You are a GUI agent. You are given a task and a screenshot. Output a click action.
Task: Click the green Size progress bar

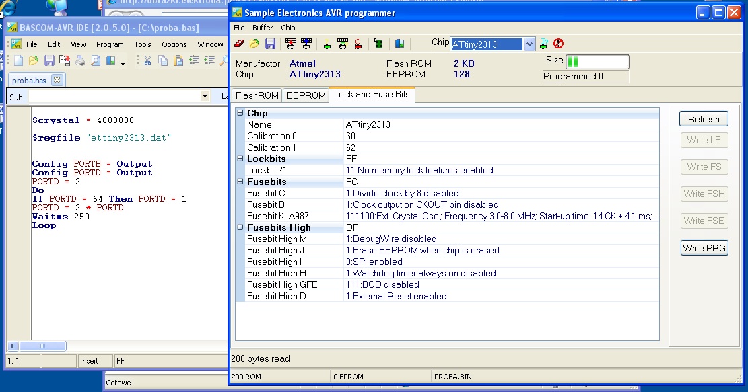[597, 61]
